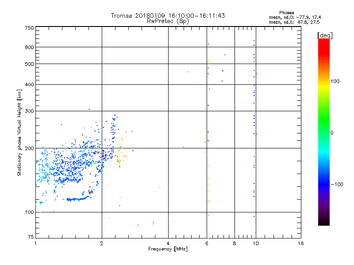Click the y-axis label '600'
354x265 pixels.
[x=29, y=47]
